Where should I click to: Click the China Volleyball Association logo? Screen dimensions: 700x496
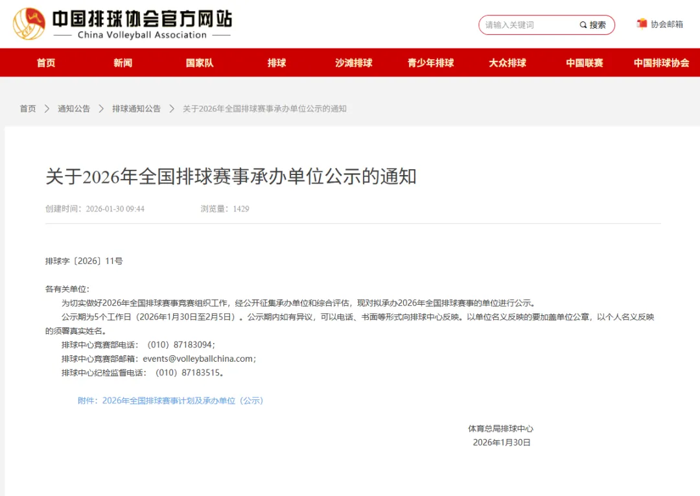click(x=29, y=23)
